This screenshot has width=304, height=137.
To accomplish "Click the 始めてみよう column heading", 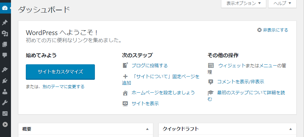I will [41, 55].
